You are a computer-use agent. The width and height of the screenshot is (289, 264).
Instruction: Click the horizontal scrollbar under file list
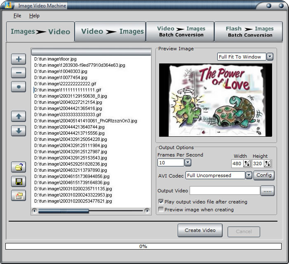click(91, 211)
